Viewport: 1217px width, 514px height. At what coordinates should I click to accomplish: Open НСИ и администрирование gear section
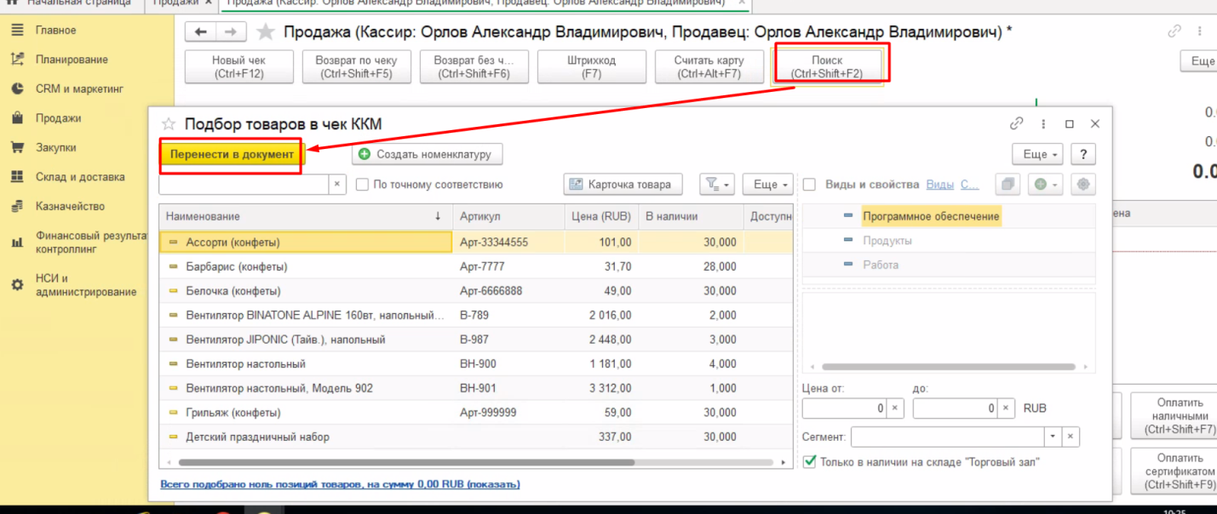coord(85,285)
